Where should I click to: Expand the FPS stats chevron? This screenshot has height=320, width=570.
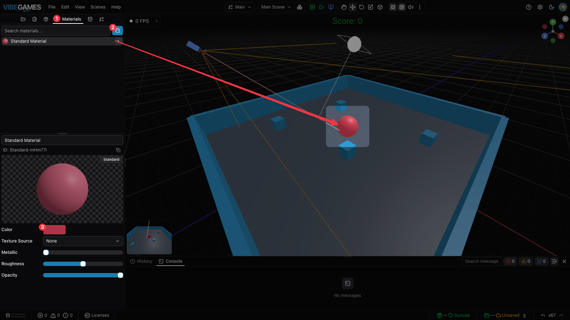pyautogui.click(x=157, y=21)
